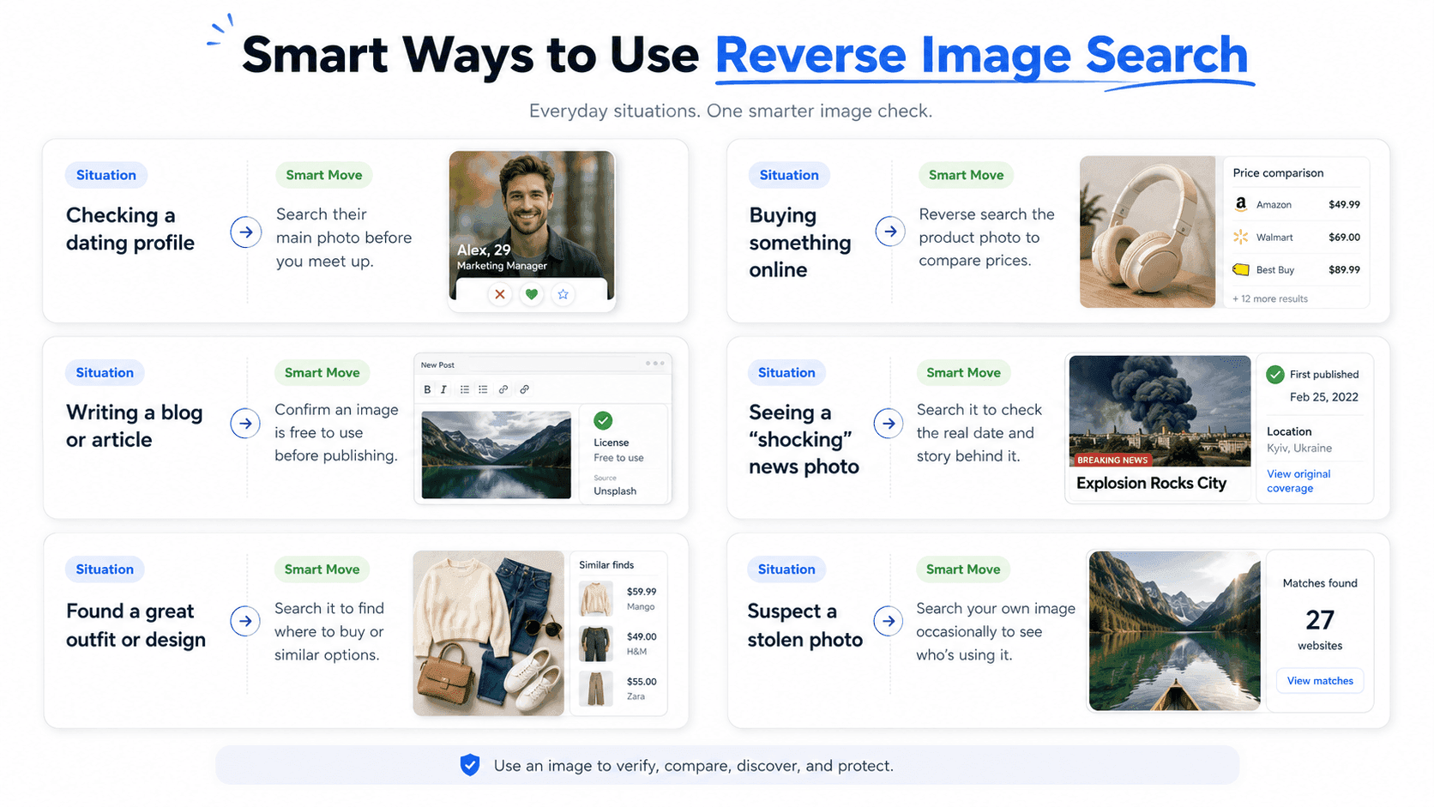Click the H&M jeans thumbnail at $49.00
The image size is (1434, 807).
click(595, 643)
